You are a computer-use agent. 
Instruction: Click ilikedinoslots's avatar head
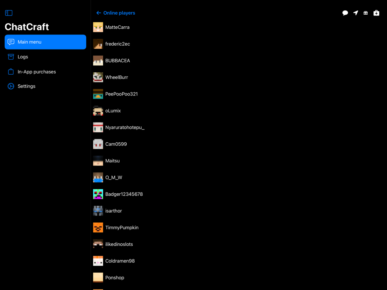coord(98,244)
